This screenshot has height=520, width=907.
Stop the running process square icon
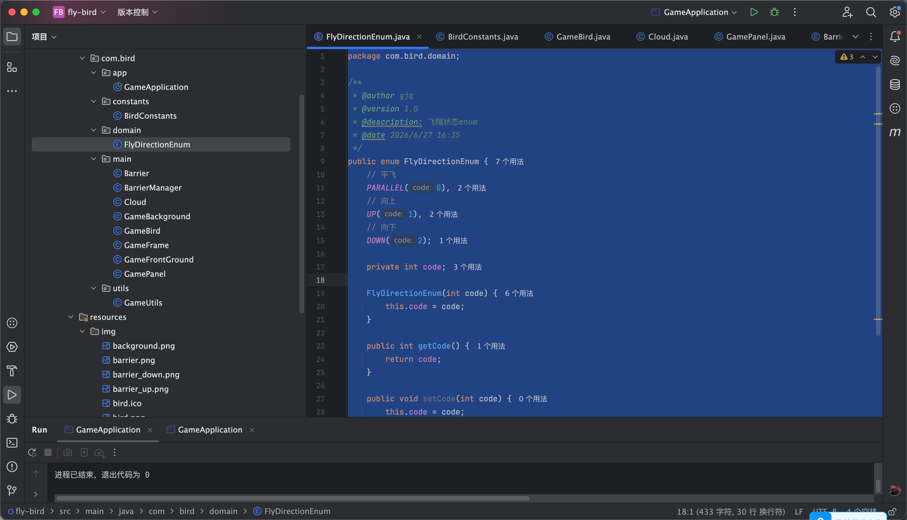coord(48,453)
